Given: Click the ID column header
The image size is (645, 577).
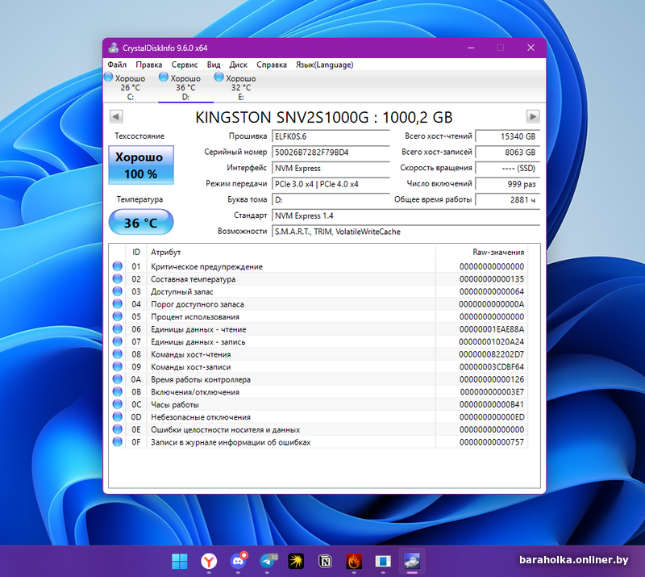Looking at the screenshot, I should pos(136,252).
